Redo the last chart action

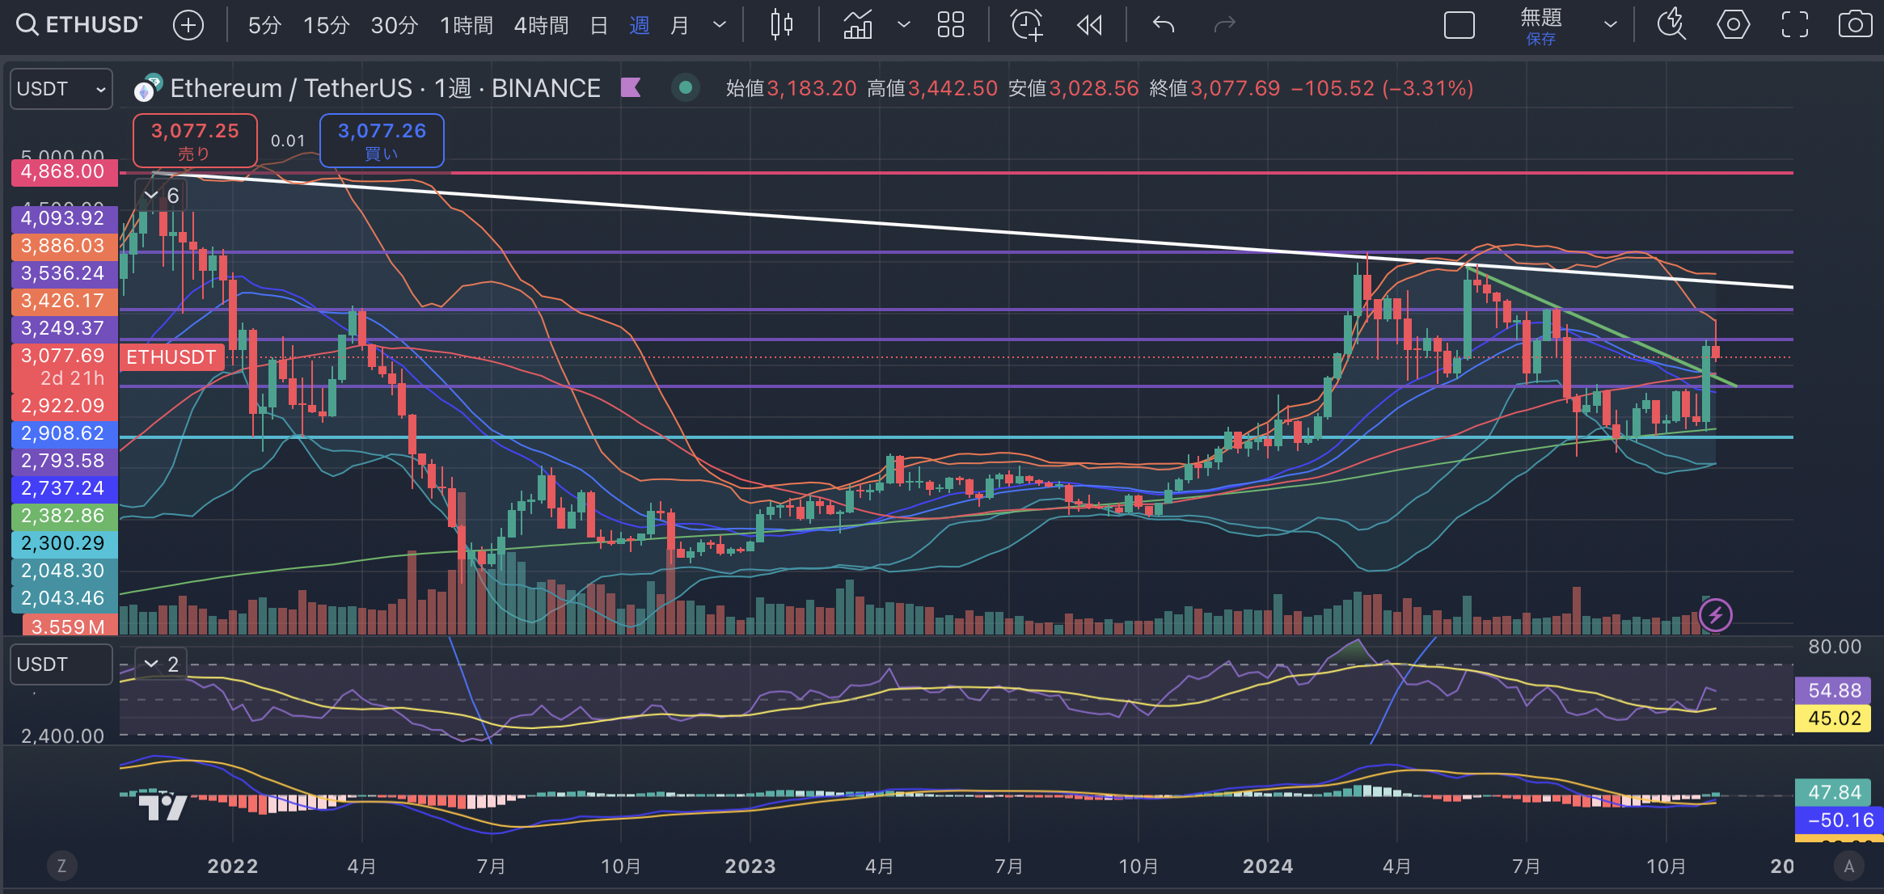pyautogui.click(x=1225, y=25)
